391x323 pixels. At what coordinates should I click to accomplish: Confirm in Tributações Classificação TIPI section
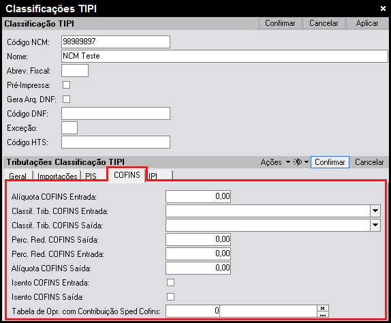click(330, 162)
